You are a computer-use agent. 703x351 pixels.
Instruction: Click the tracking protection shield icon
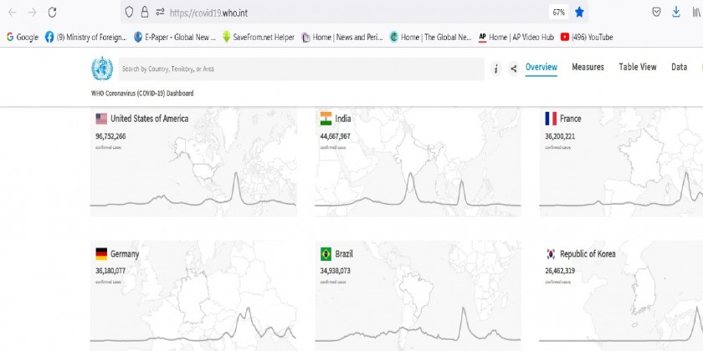(x=129, y=13)
